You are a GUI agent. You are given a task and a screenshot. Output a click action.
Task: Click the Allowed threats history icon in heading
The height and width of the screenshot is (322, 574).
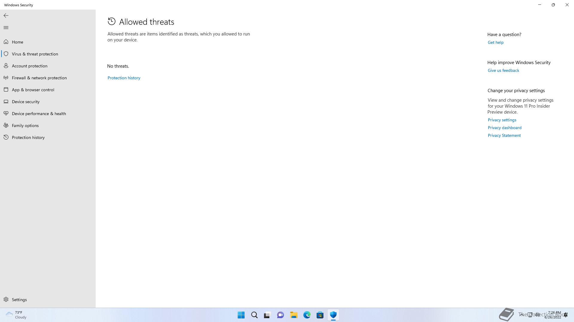112,21
